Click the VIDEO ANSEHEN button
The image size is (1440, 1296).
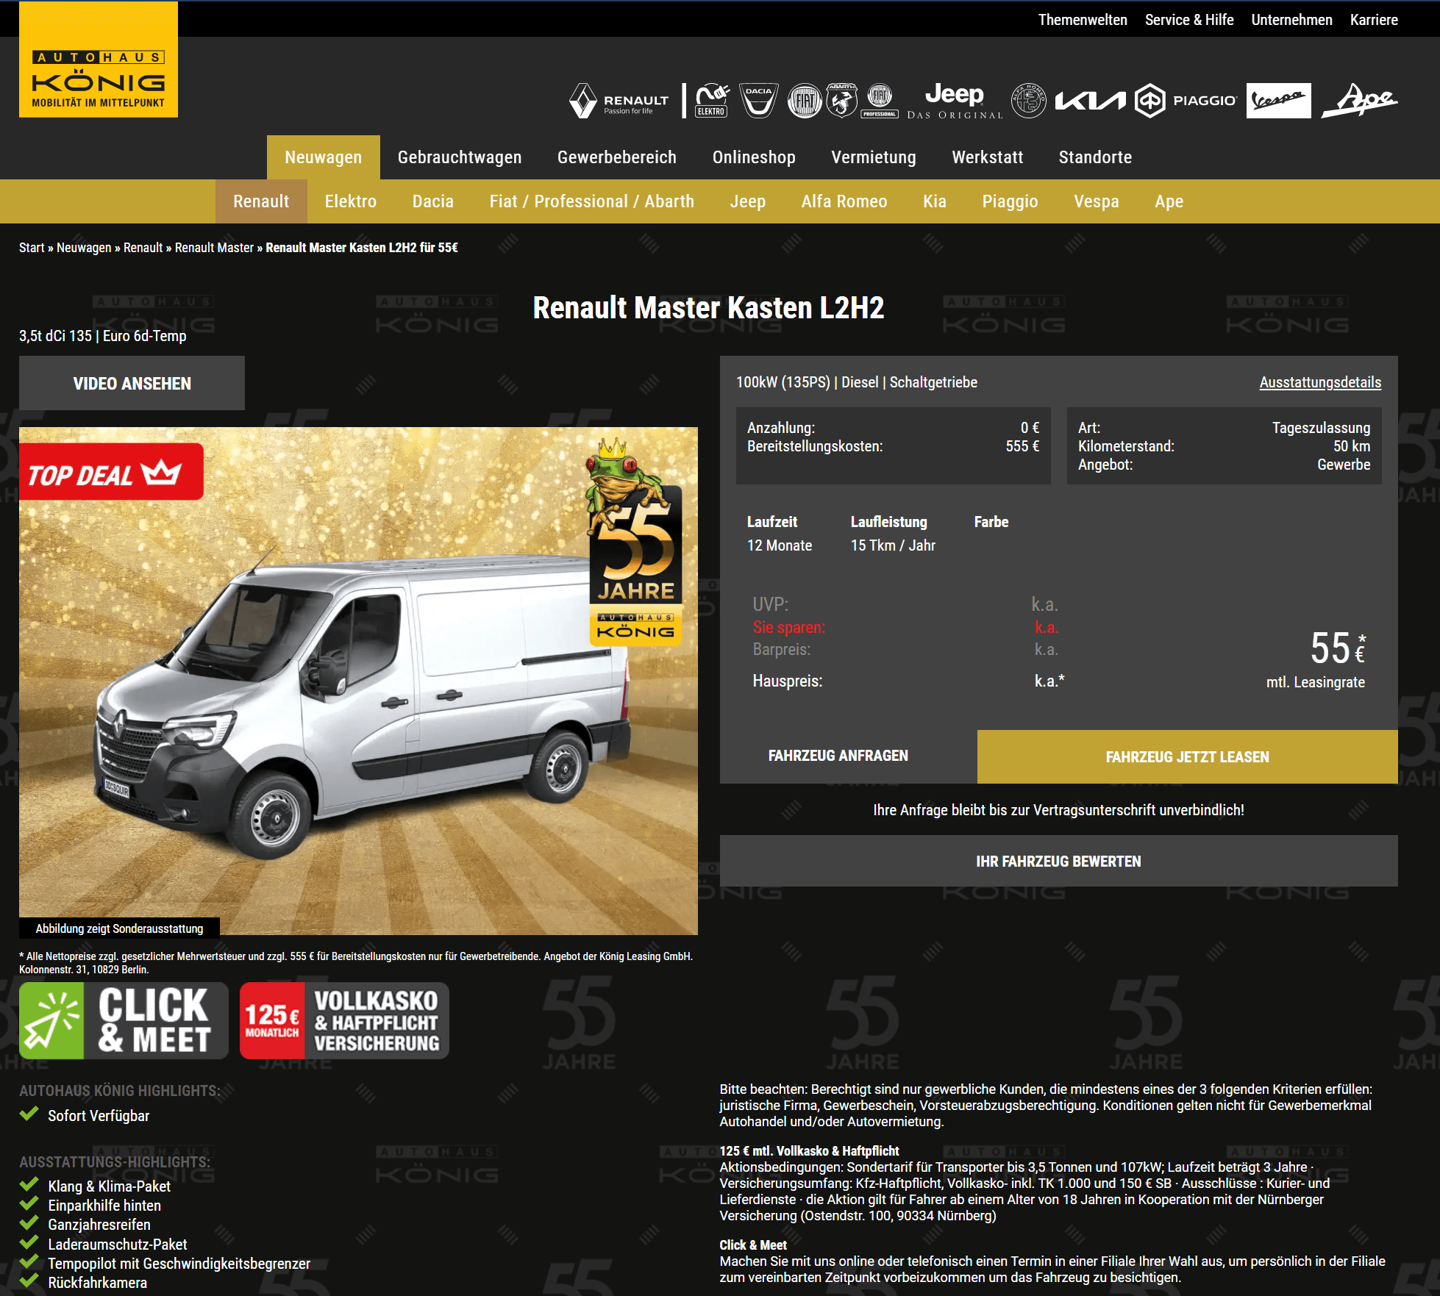pyautogui.click(x=132, y=383)
